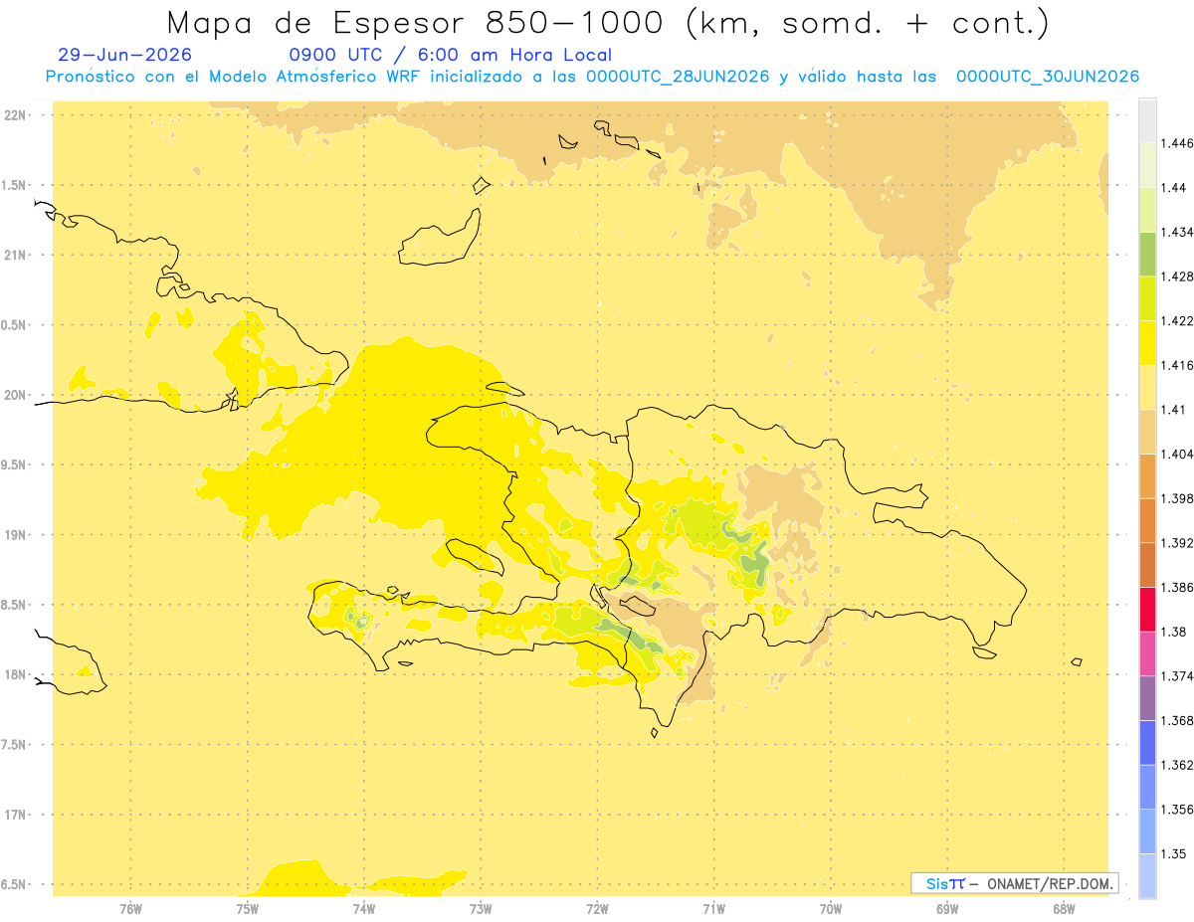The height and width of the screenshot is (922, 1194).
Task: Click the "74W" longitude label
Action: (364, 908)
